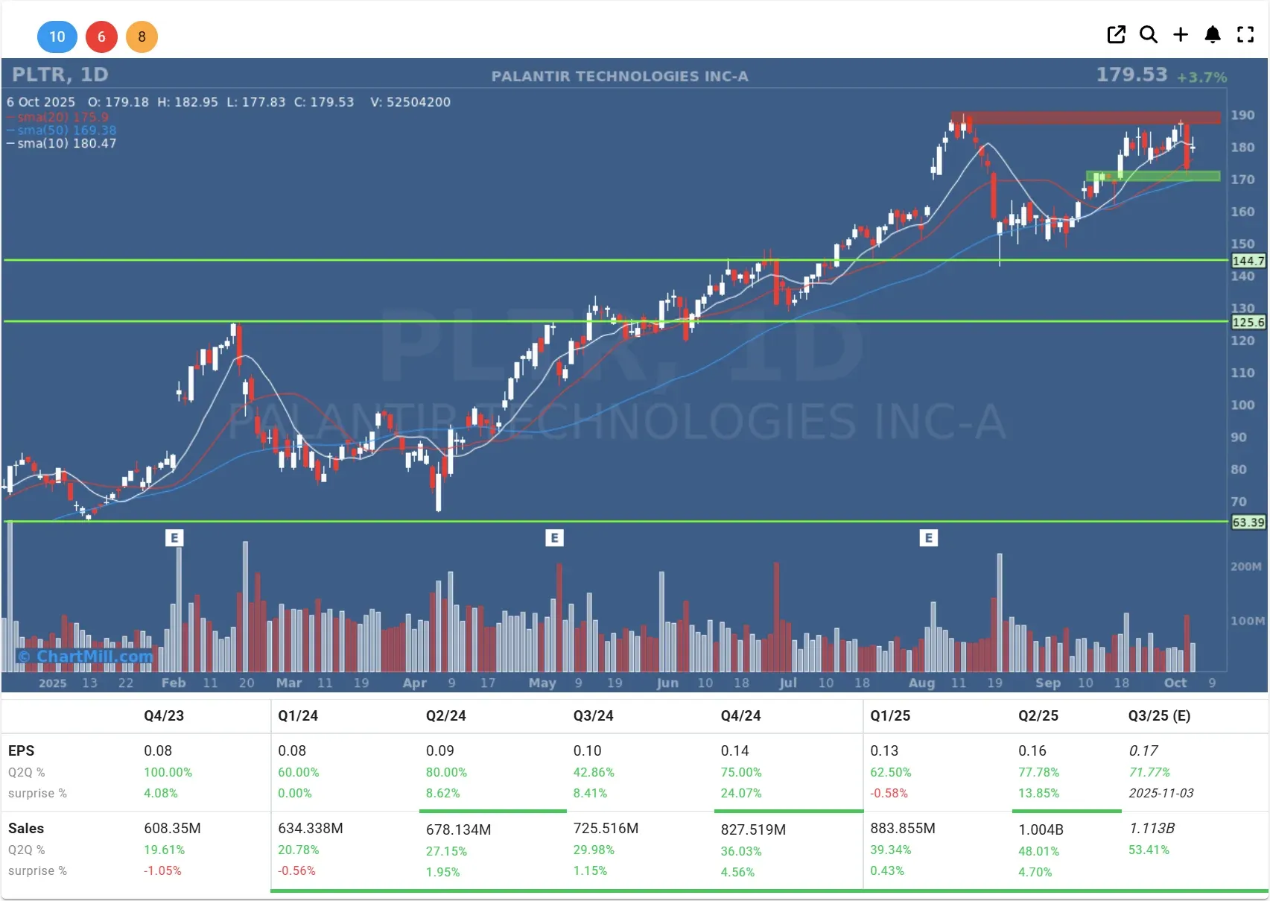The height and width of the screenshot is (901, 1270).
Task: Click the red resistance zone rectangle
Action: 1085,118
